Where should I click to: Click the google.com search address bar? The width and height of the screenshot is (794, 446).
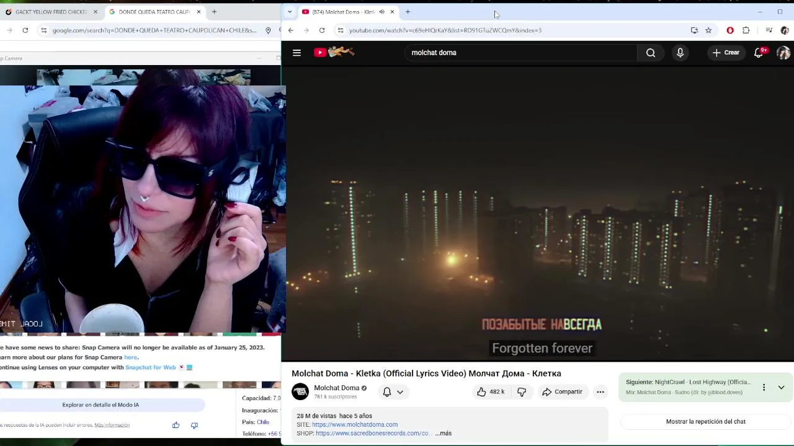[x=154, y=30]
